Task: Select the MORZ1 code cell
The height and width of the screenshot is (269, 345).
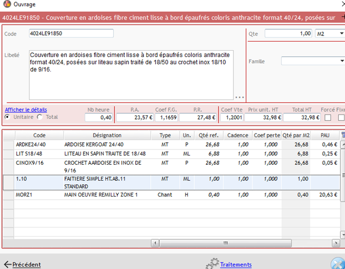Action: 39,195
